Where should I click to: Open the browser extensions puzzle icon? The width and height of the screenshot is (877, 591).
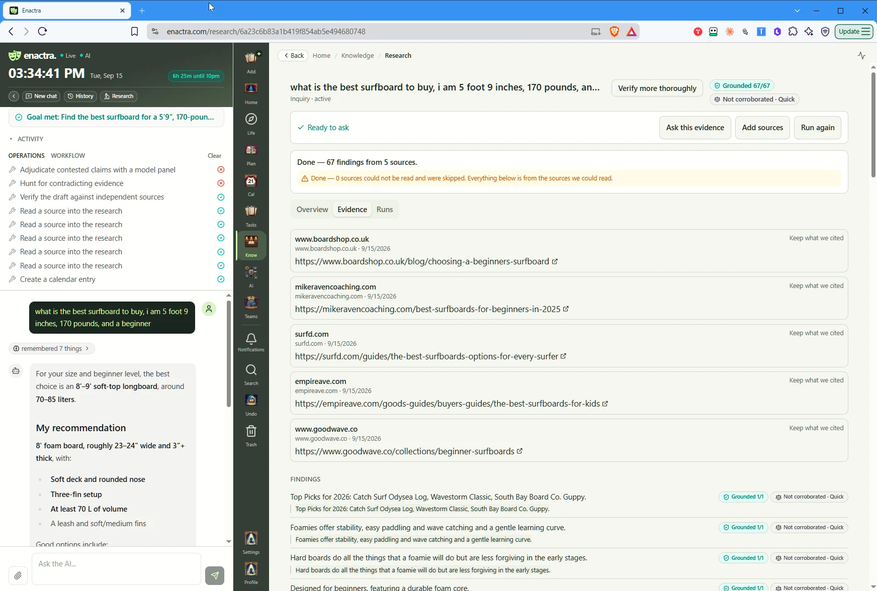click(x=793, y=32)
